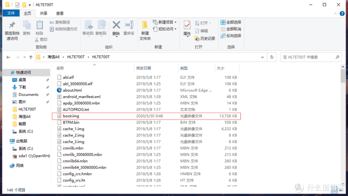This screenshot has height=196, width=348.
Task: Click the Back navigation arrow
Action: click(x=8, y=57)
